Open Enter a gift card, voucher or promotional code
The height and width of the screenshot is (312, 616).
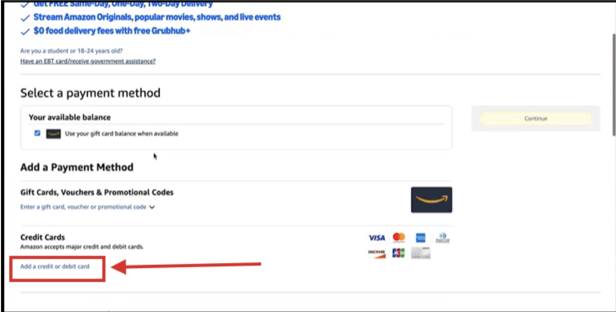(83, 207)
